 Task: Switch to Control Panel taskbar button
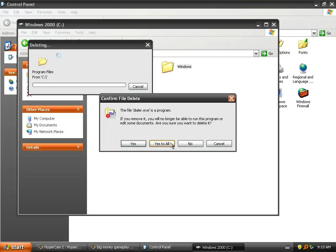[x=166, y=247]
